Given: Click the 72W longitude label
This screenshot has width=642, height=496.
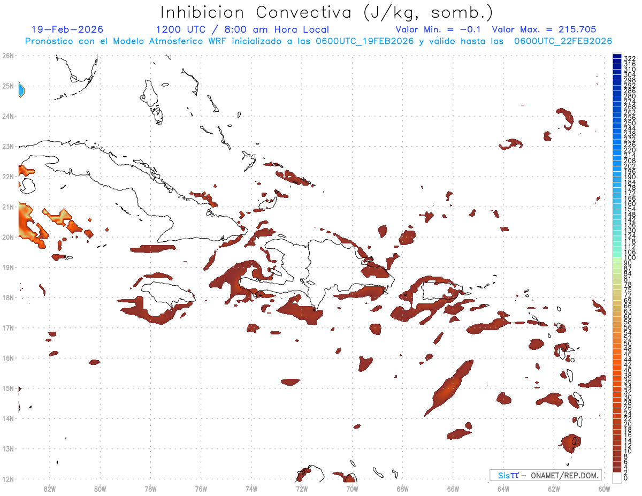Looking at the screenshot, I should (302, 489).
